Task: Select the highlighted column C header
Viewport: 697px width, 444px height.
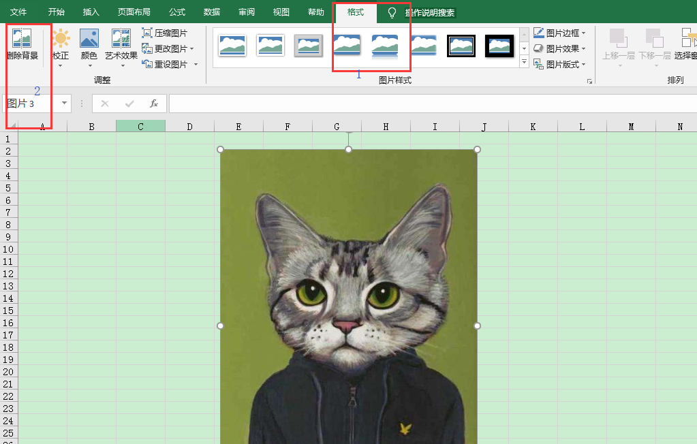Action: coord(140,126)
